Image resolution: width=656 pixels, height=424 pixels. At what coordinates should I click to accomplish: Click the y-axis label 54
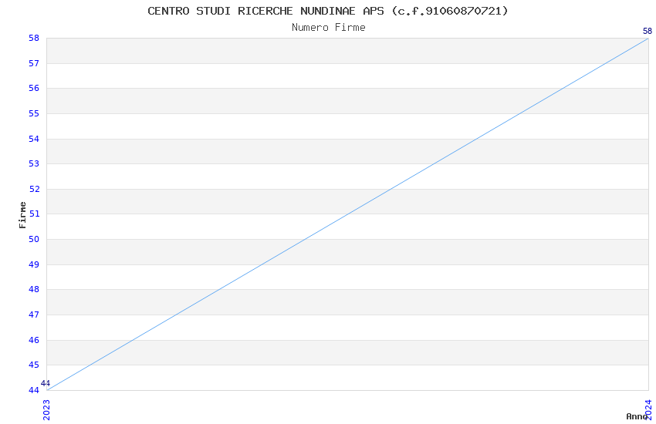click(34, 139)
